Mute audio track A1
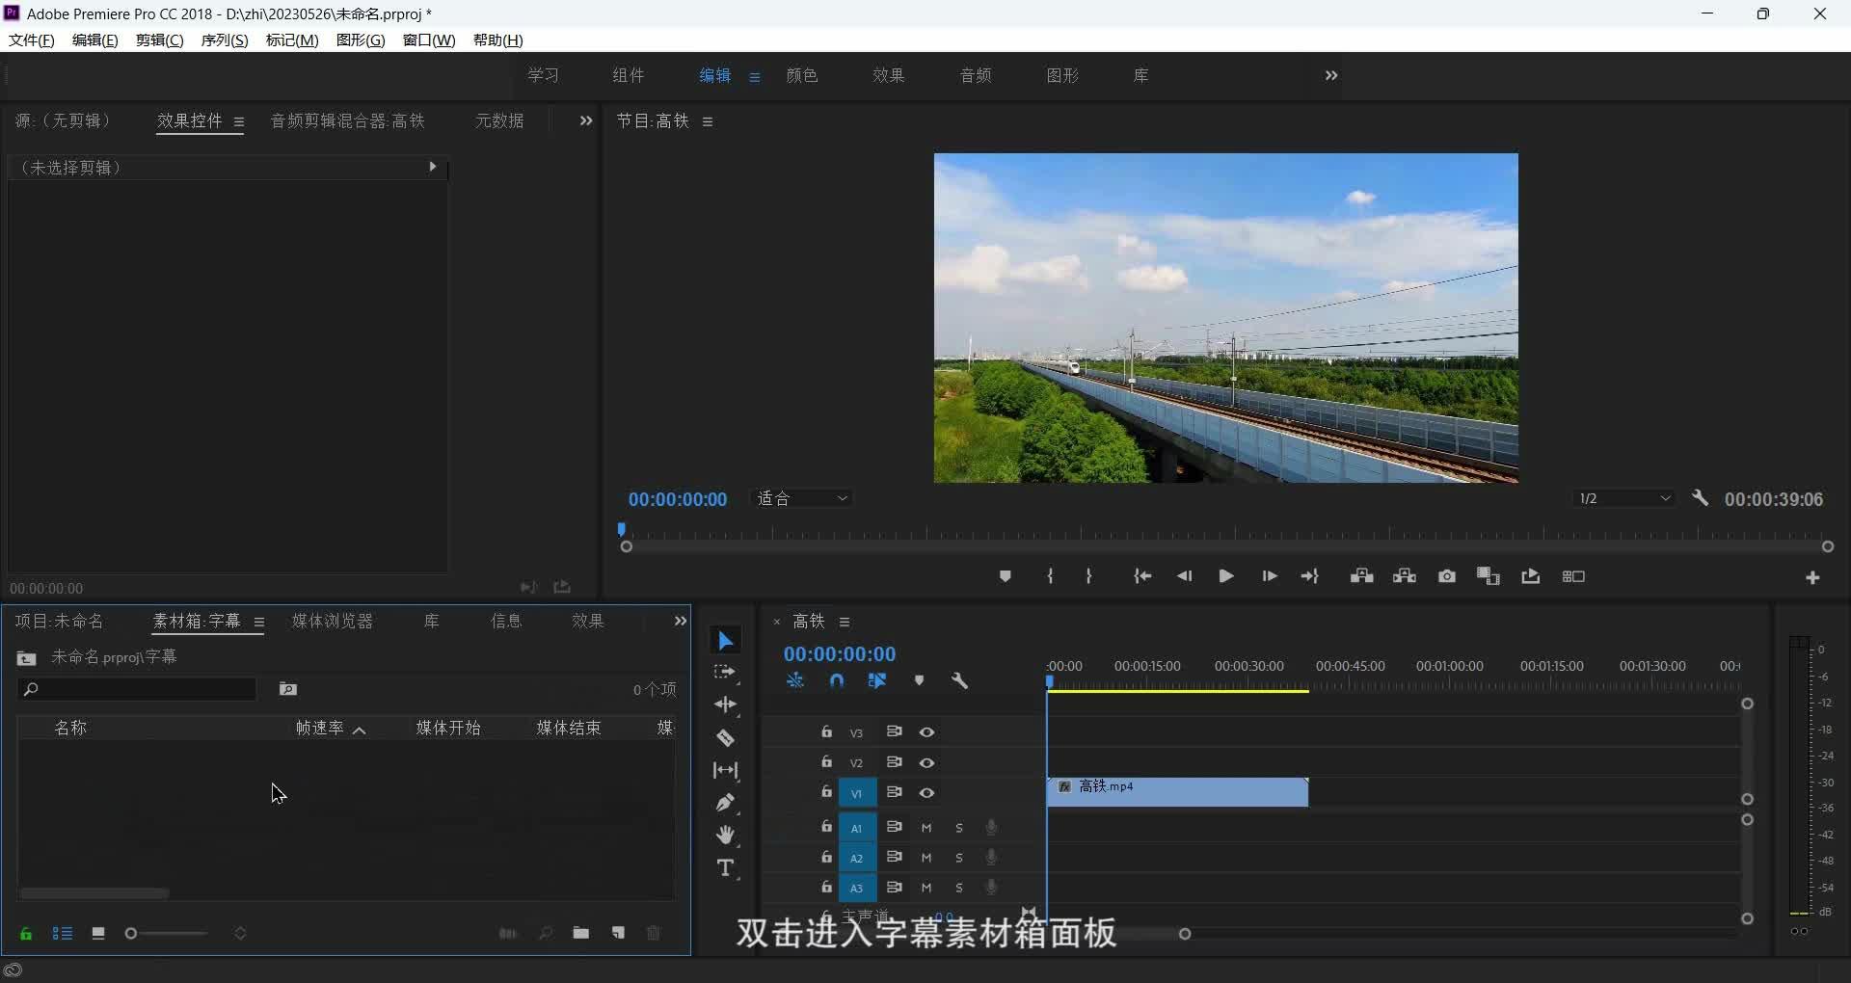 926,828
